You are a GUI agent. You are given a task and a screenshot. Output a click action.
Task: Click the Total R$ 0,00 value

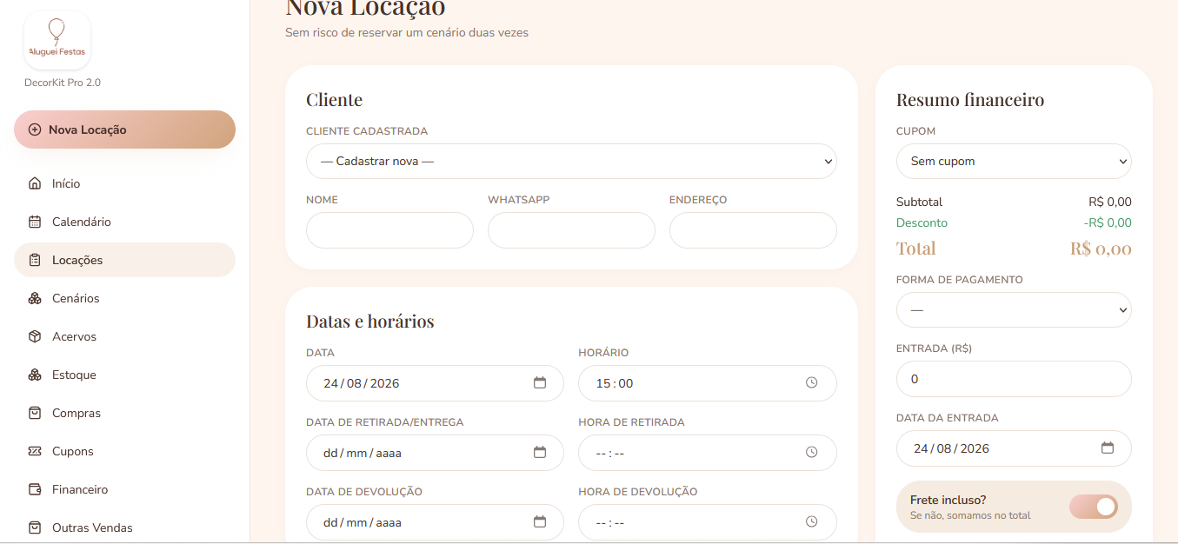click(x=1101, y=249)
